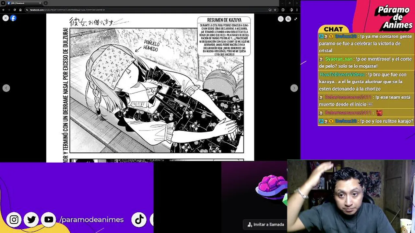Go to the previous photo arrow
Image resolution: width=415 pixels, height=233 pixels.
[x=6, y=88]
